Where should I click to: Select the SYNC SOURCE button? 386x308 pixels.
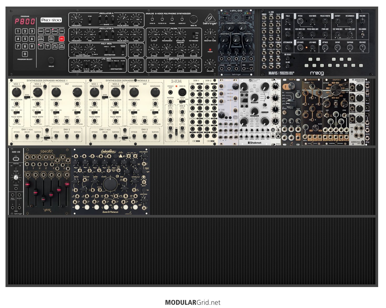coord(41,39)
